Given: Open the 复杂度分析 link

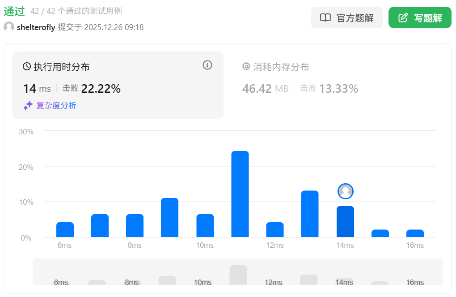Looking at the screenshot, I should pos(56,106).
